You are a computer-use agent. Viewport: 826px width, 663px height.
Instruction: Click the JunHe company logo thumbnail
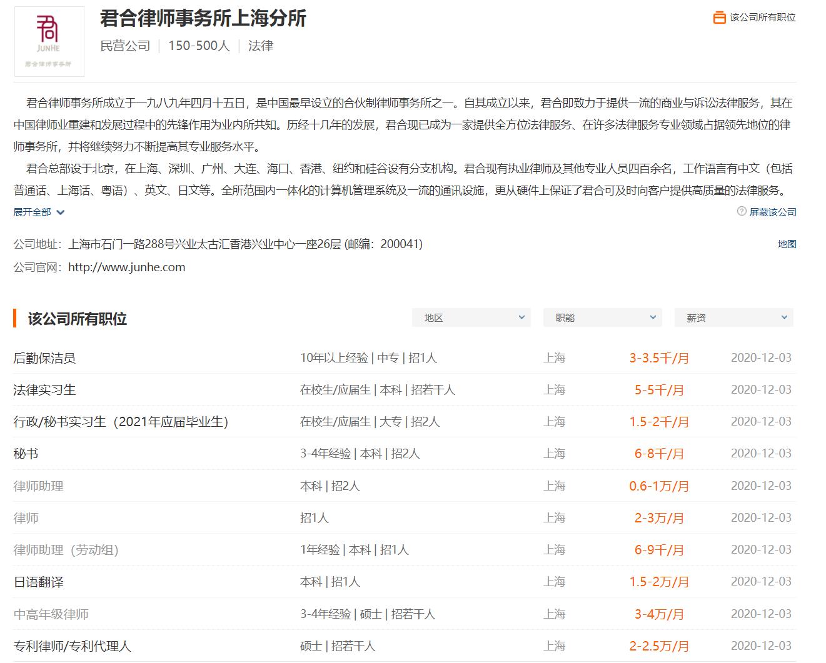[x=49, y=41]
